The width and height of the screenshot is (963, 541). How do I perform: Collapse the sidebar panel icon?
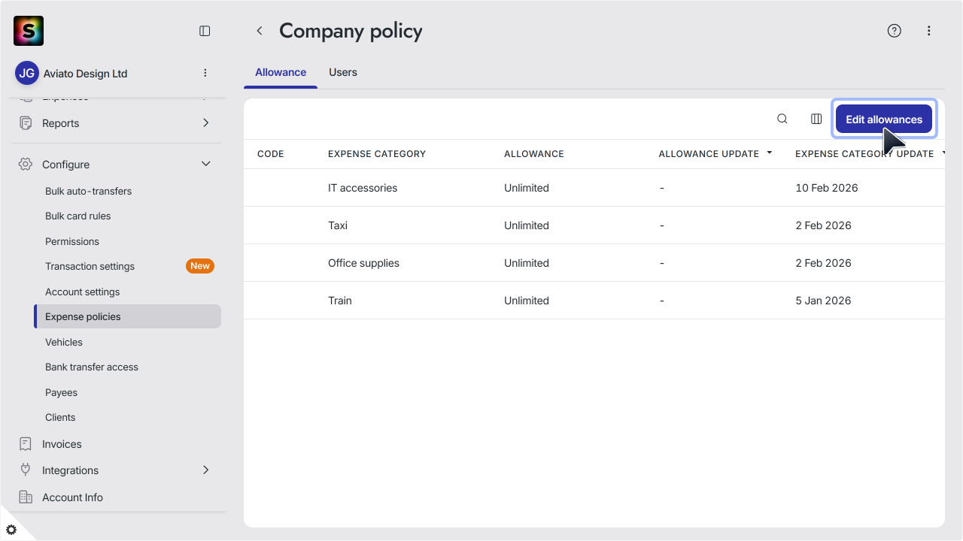click(205, 31)
